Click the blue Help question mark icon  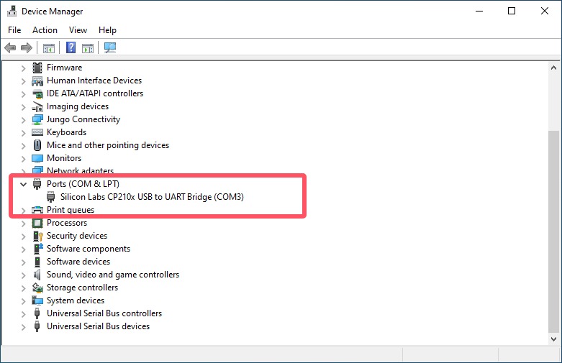(71, 48)
